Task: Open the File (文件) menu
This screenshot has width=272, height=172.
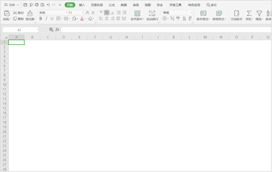Action: tap(11, 5)
